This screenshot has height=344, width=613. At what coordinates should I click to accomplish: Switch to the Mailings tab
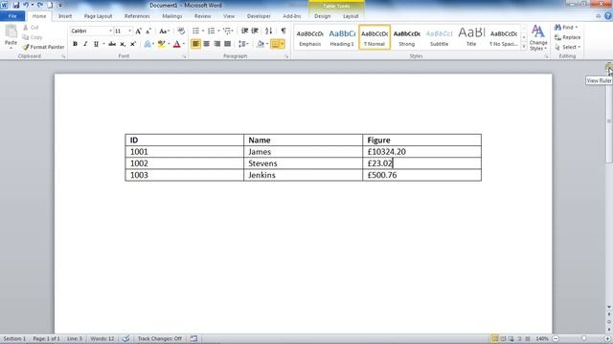(172, 16)
